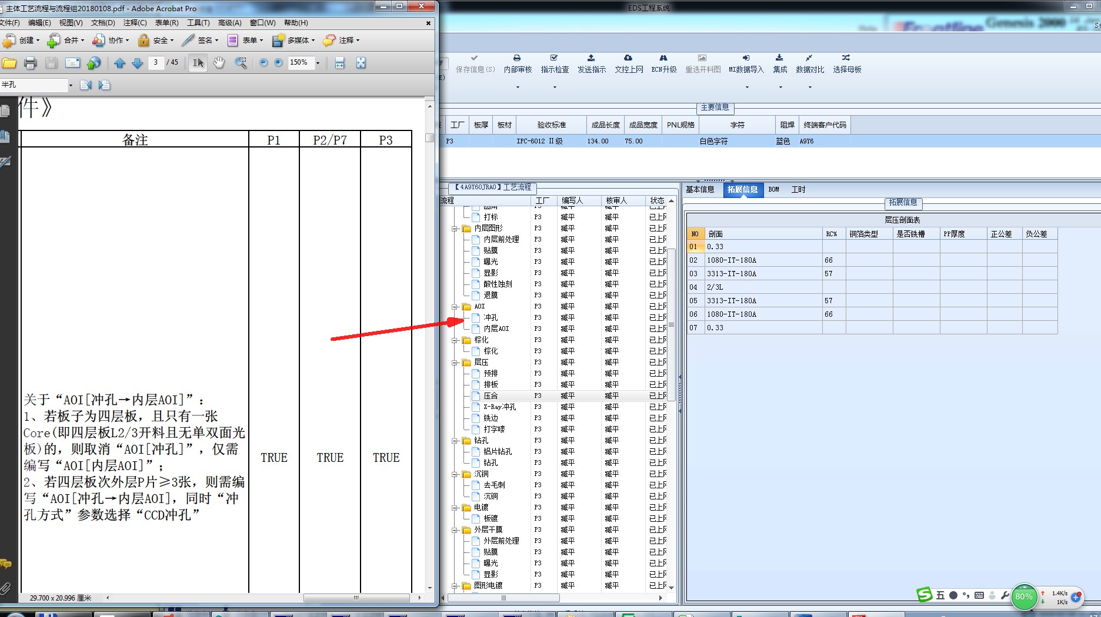Viewport: 1101px width, 617px height.
Task: Zoom in with the plus icon
Action: tap(278, 63)
